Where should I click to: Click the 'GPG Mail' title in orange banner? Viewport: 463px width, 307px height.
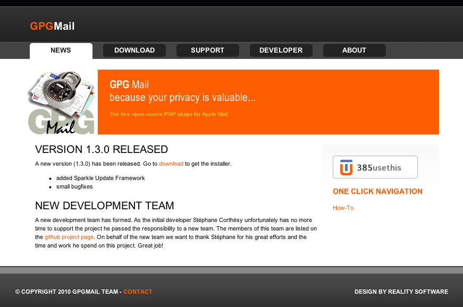coord(129,84)
